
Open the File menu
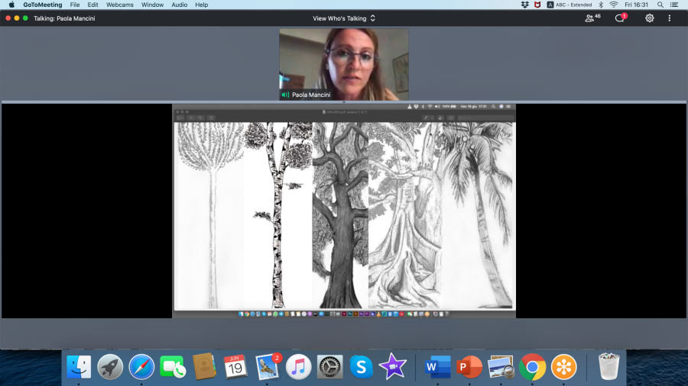[x=75, y=5]
